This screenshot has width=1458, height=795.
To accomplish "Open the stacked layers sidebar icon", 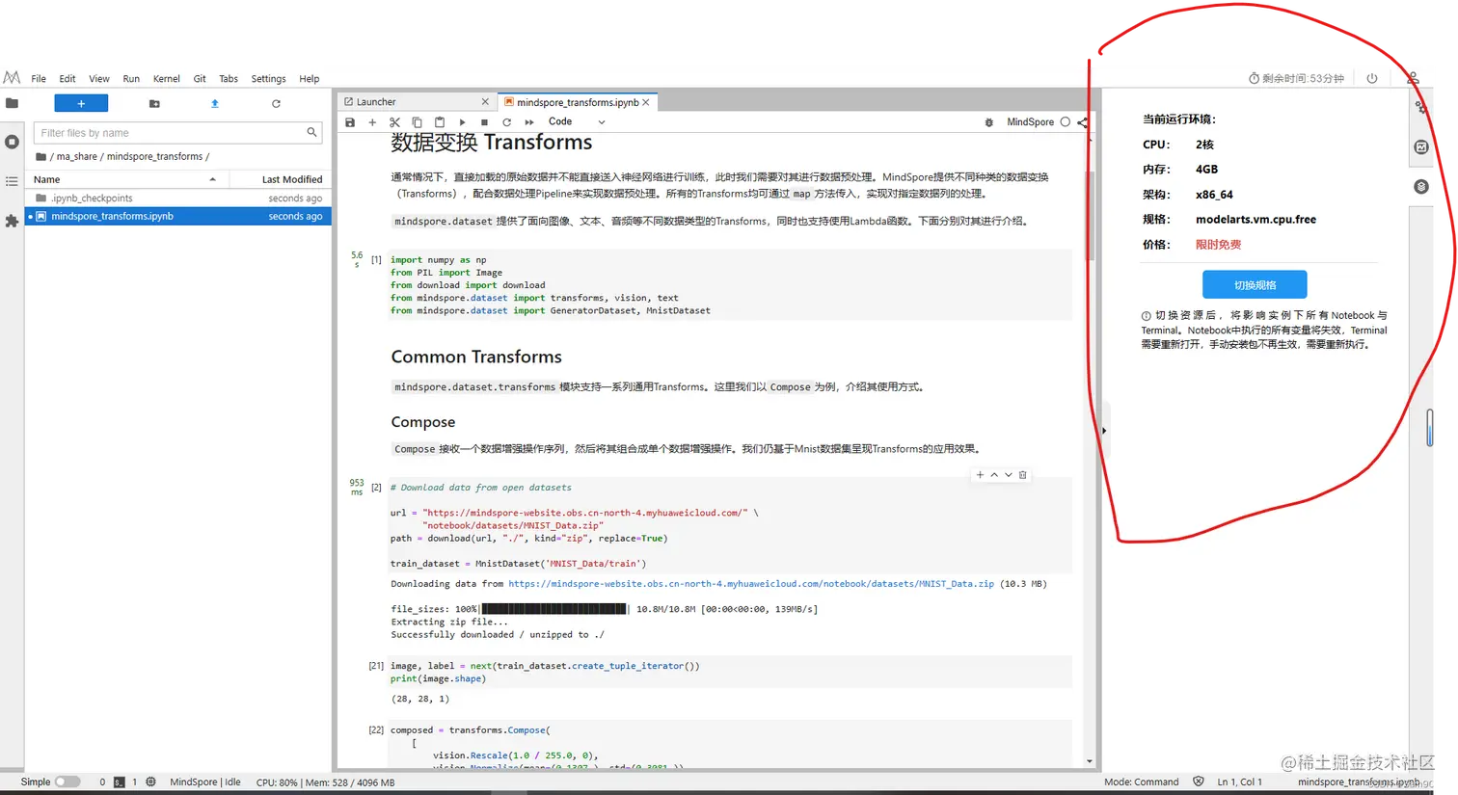I will point(1421,187).
